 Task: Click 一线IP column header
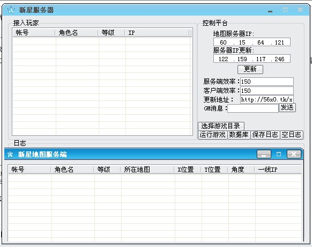(x=278, y=170)
